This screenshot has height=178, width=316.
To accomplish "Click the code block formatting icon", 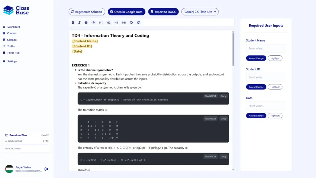I will [x=94, y=22].
